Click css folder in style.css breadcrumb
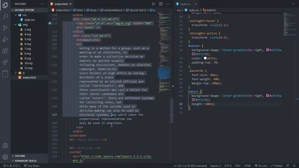 pos(178,10)
